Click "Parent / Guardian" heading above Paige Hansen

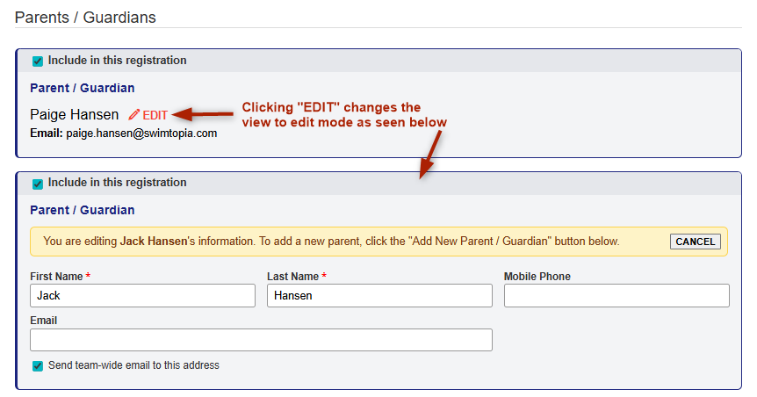pyautogui.click(x=83, y=88)
